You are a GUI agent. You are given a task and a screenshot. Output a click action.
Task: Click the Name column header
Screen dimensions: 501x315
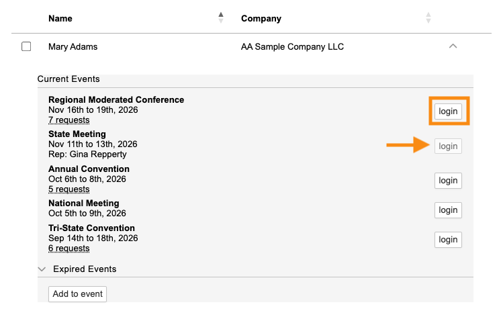[x=60, y=19]
